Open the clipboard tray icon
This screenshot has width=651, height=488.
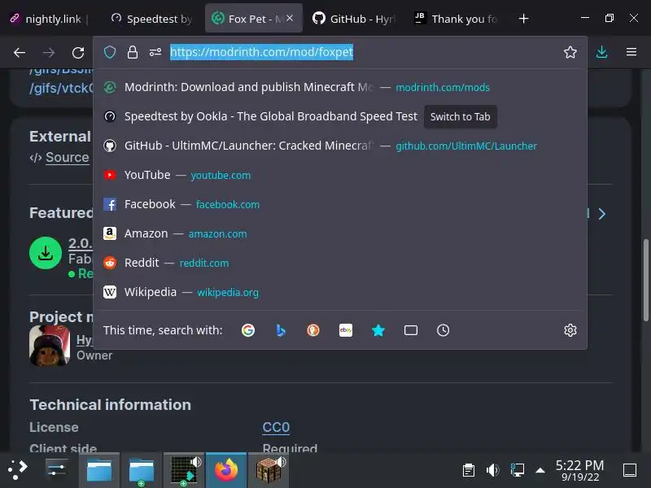coord(469,470)
